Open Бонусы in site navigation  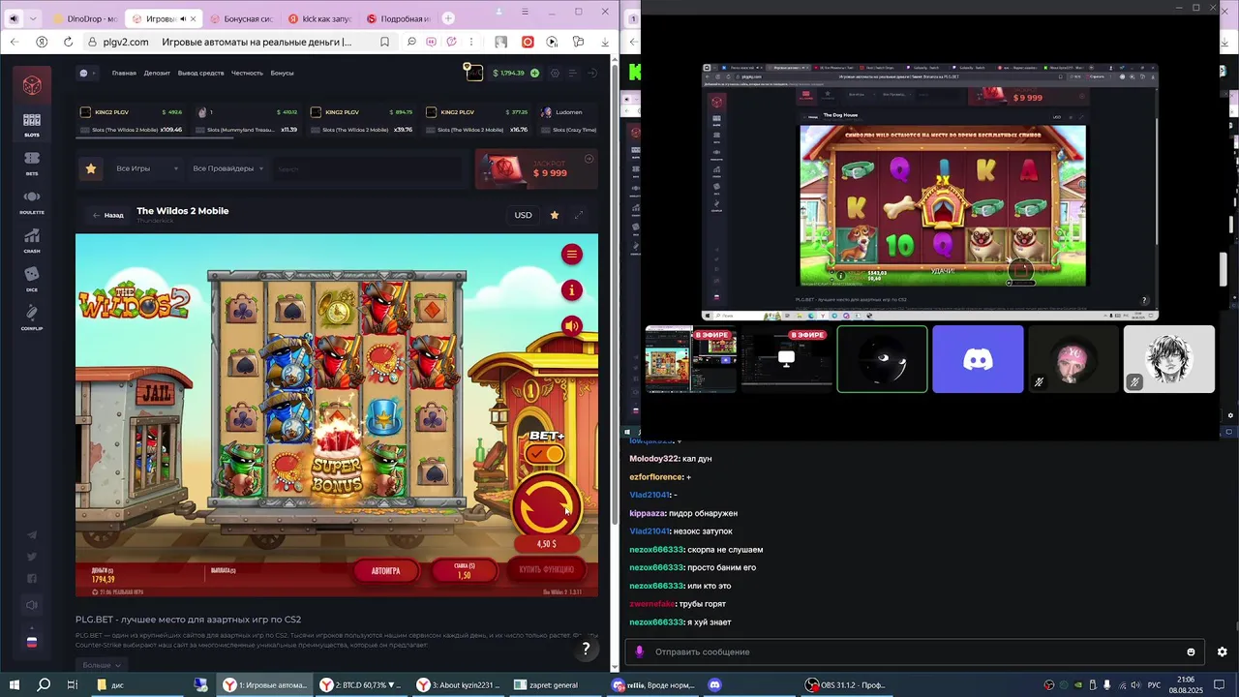pyautogui.click(x=282, y=73)
